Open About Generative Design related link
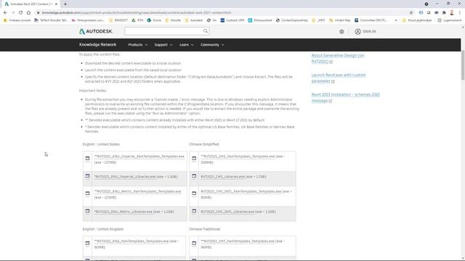465x261 pixels. click(x=337, y=58)
